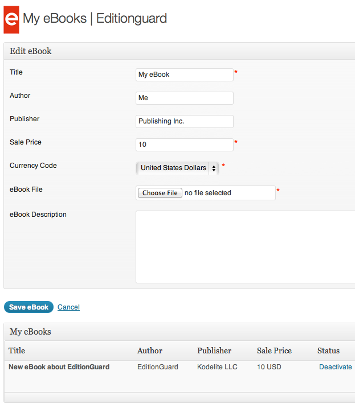Click the United States Dollars stepper arrows

(x=214, y=168)
